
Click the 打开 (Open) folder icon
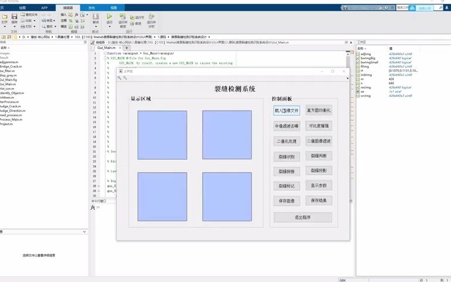coord(5,17)
